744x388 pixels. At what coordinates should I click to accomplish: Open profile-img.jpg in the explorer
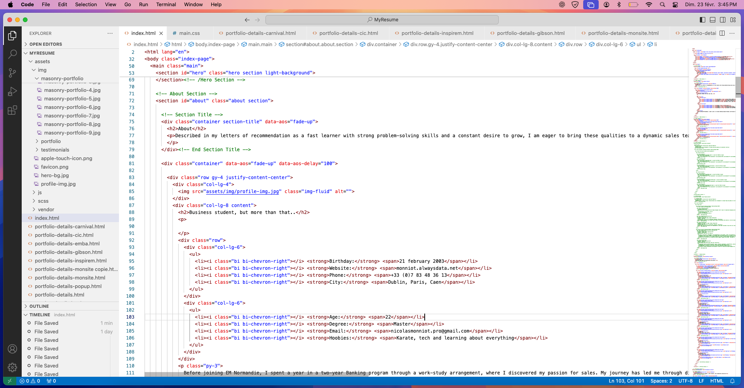click(x=58, y=184)
